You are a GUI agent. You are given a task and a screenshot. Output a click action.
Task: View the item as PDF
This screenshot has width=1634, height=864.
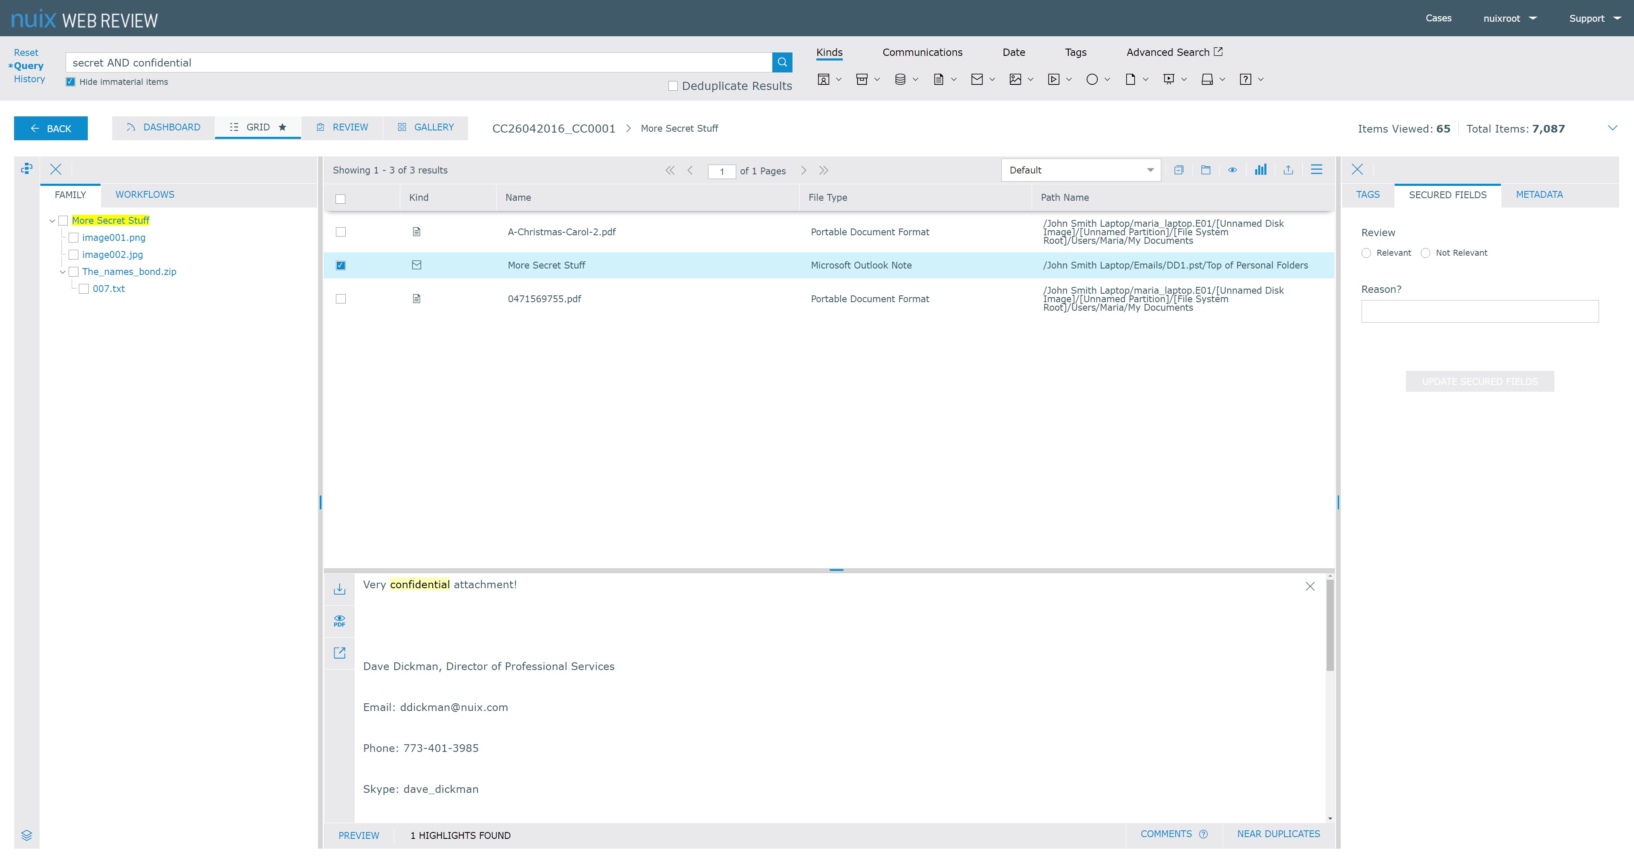(339, 621)
